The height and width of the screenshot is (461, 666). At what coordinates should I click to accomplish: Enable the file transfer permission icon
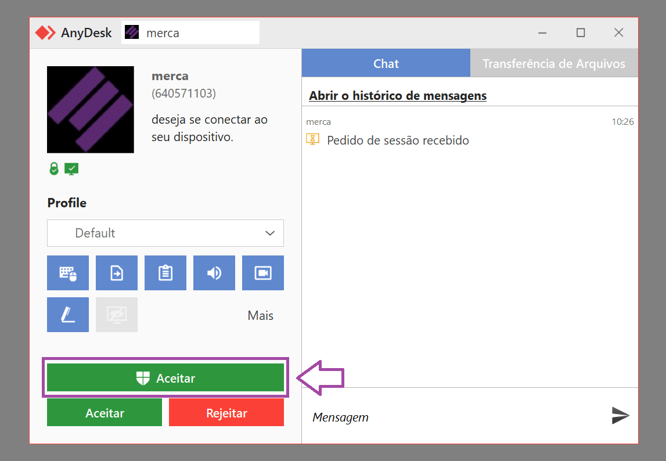click(x=116, y=273)
